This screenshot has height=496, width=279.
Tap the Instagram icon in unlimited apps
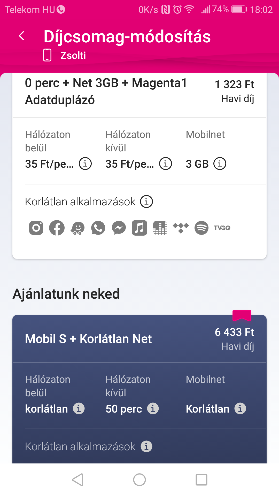tap(36, 228)
